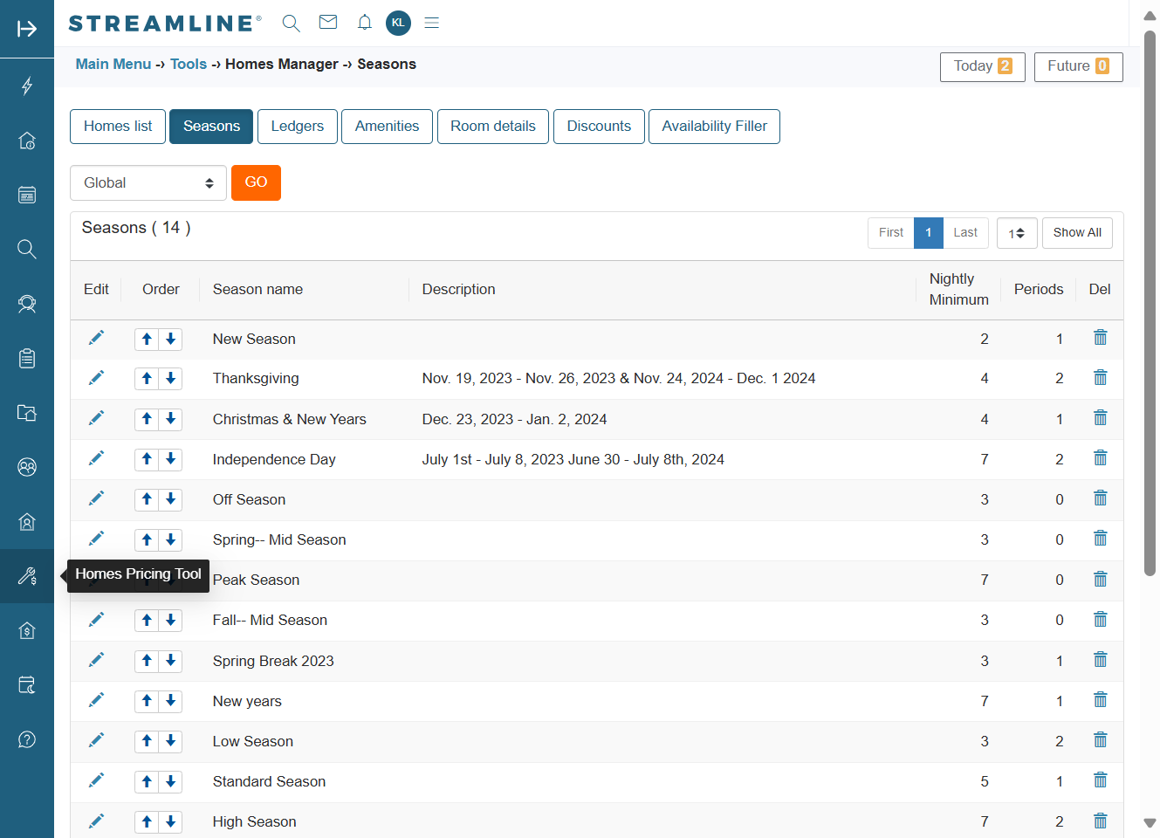Delete the New Season row
The width and height of the screenshot is (1160, 838).
[x=1101, y=338]
